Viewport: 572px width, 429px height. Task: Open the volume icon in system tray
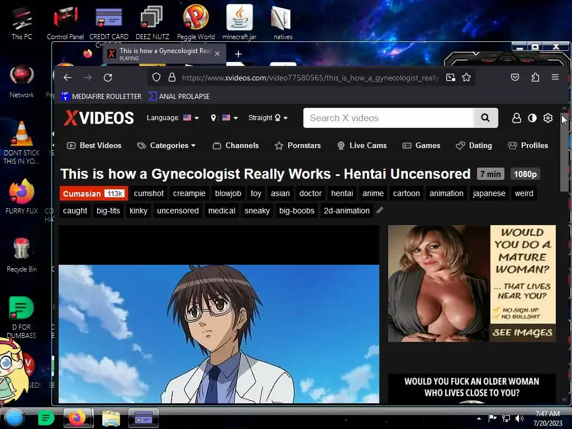[x=519, y=418]
